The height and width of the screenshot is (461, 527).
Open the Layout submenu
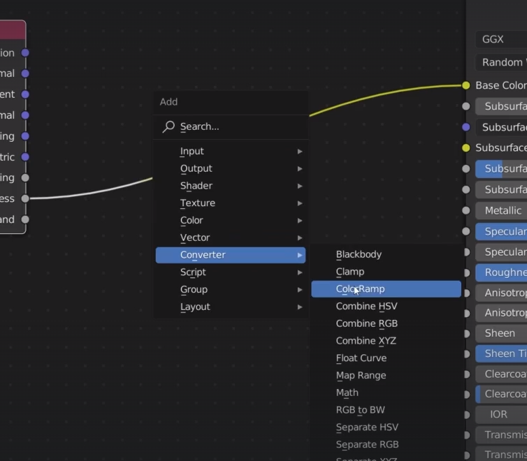pyautogui.click(x=231, y=307)
